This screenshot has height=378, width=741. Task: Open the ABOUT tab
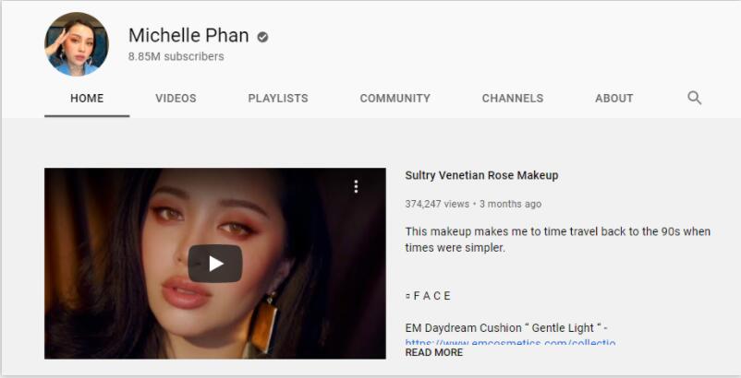click(x=613, y=99)
